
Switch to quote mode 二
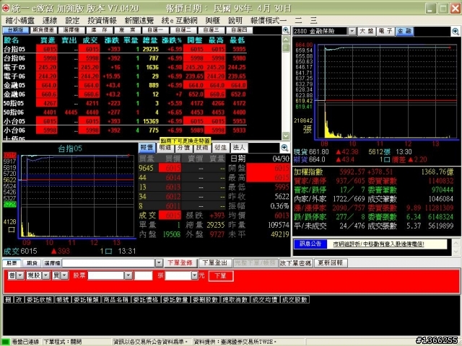coord(298,20)
